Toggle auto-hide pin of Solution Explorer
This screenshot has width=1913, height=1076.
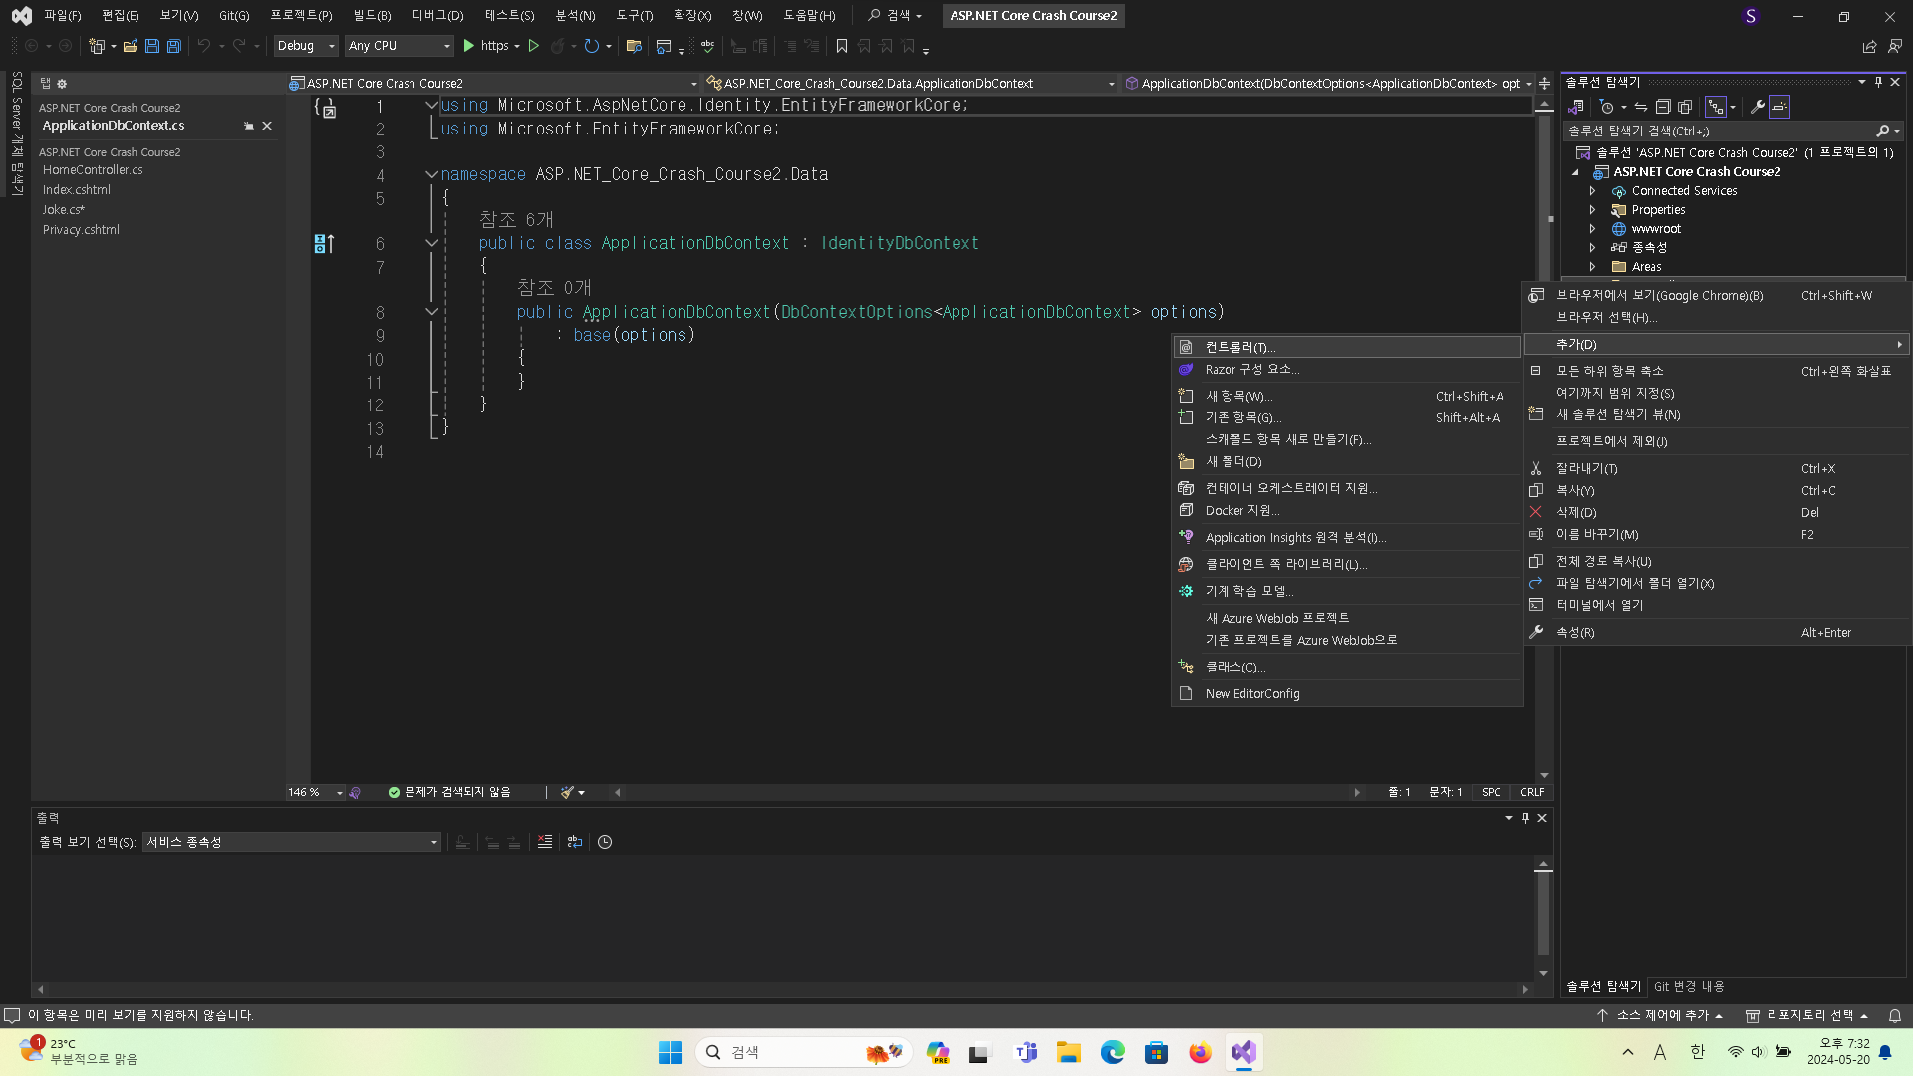[x=1878, y=82]
